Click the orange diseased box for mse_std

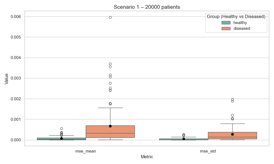tap(232, 136)
